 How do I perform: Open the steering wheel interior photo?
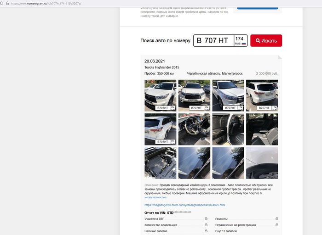pyautogui.click(x=194, y=129)
